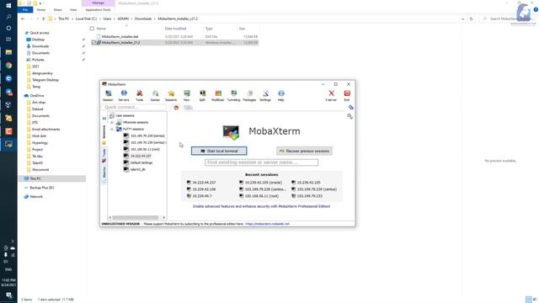Select Telegram Desktop in the Explorer navigation pane
The height and width of the screenshot is (303, 539).
coord(43,80)
